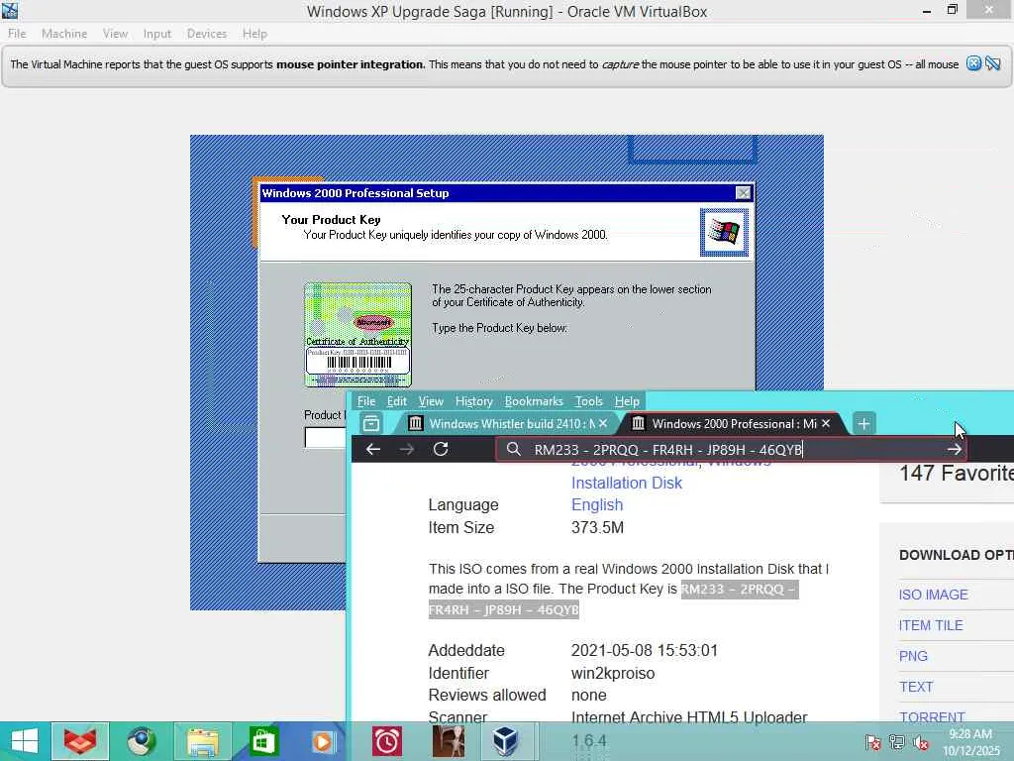The width and height of the screenshot is (1014, 761).
Task: Open the Windows Start button
Action: pos(25,741)
